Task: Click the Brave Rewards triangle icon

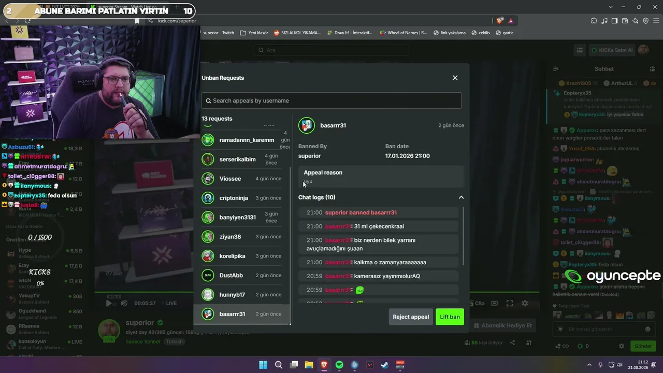Action: click(x=511, y=21)
